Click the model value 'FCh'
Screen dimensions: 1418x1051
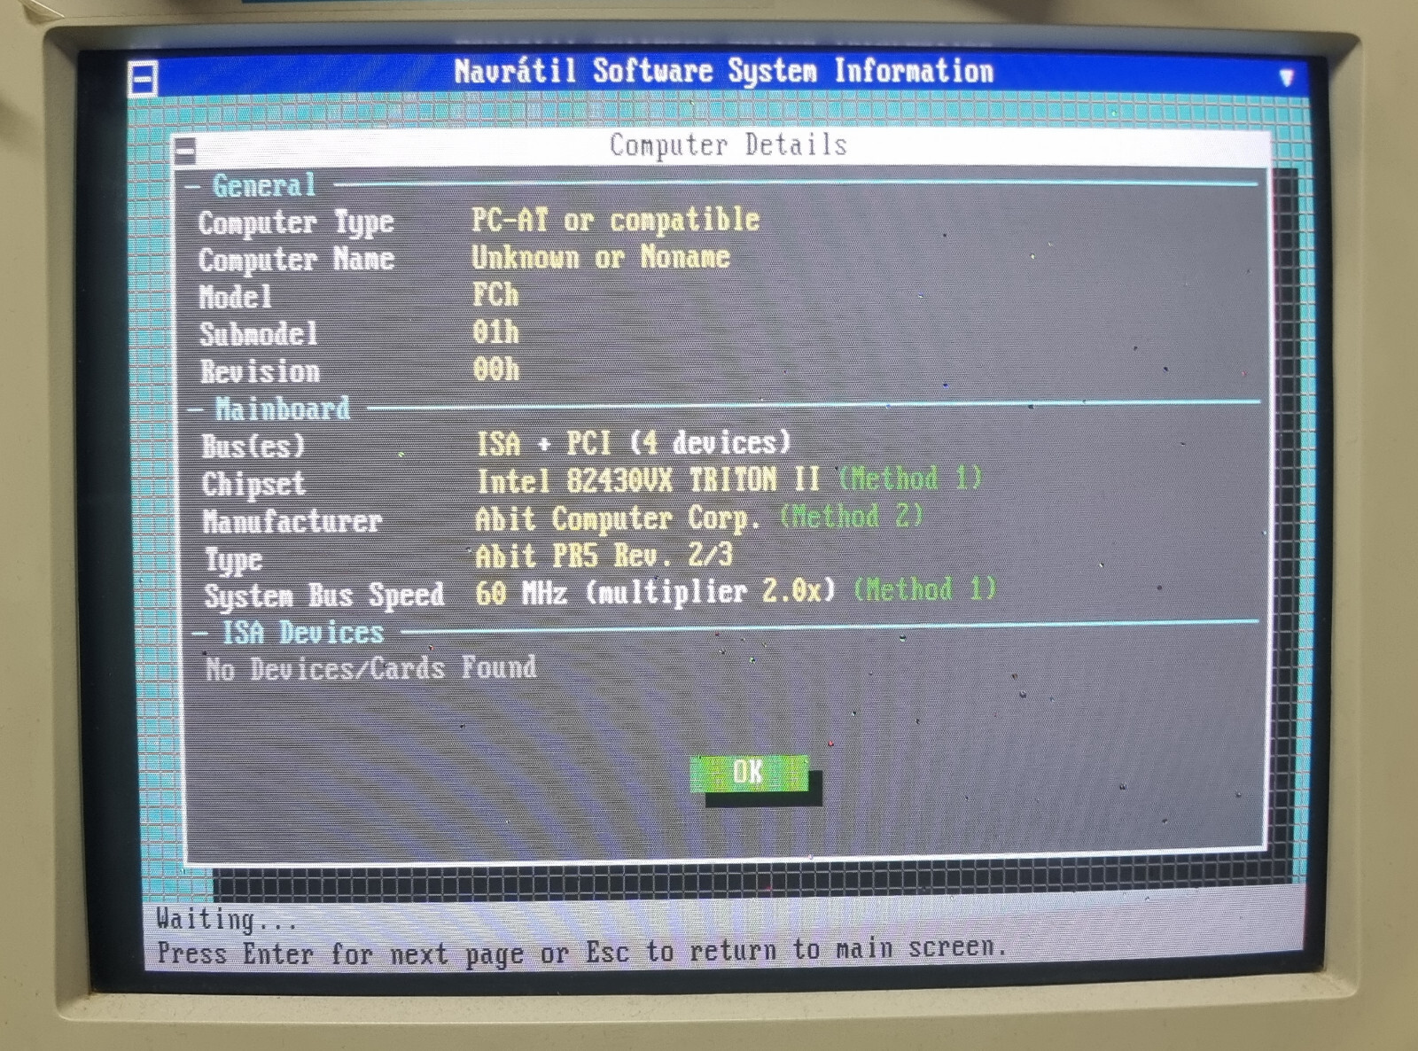pyautogui.click(x=495, y=294)
